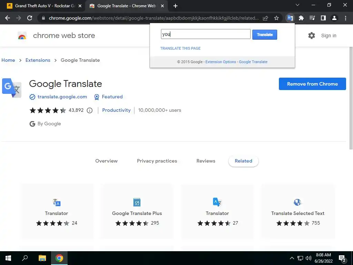
Task: Reload the current page
Action: click(30, 18)
